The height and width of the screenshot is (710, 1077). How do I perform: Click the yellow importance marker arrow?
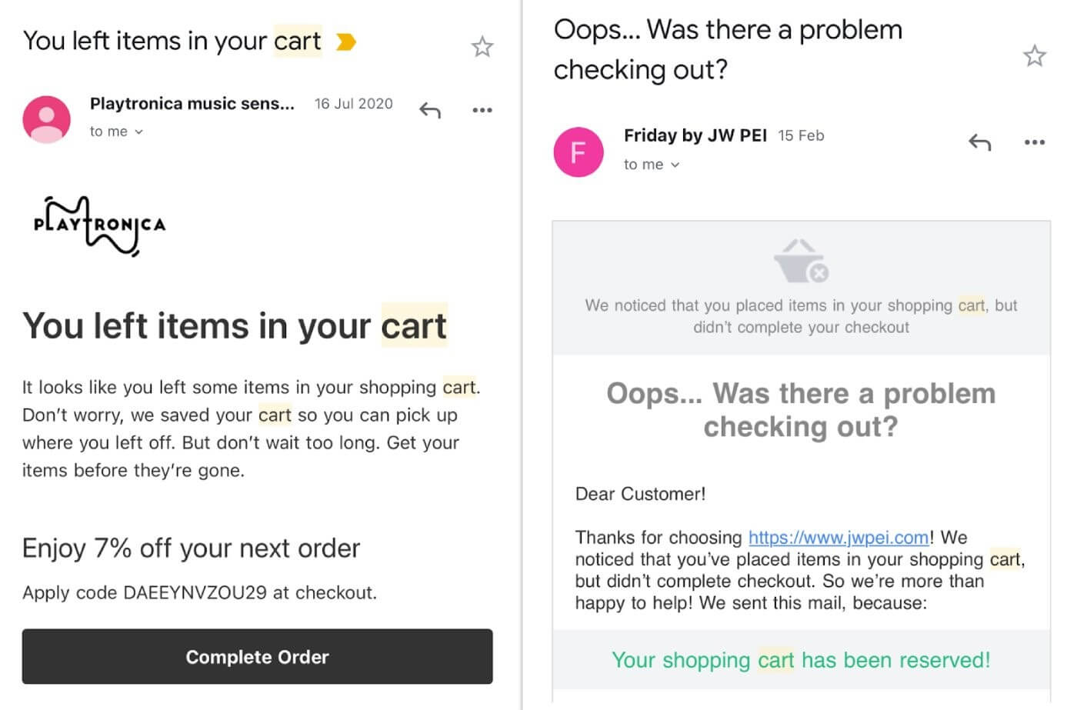(346, 42)
